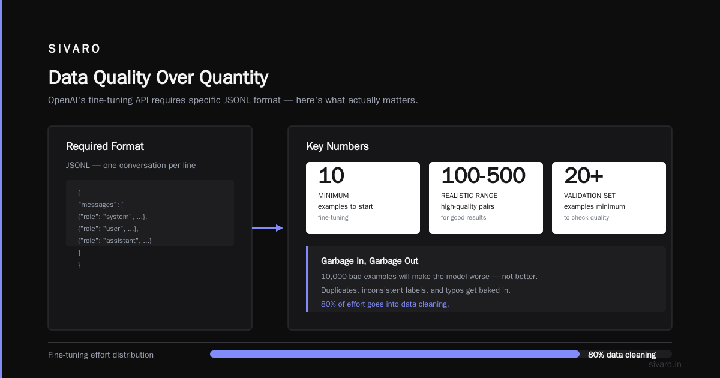Click the JSONL one conversation per line caption
Viewport: 720px width, 378px height.
click(131, 165)
